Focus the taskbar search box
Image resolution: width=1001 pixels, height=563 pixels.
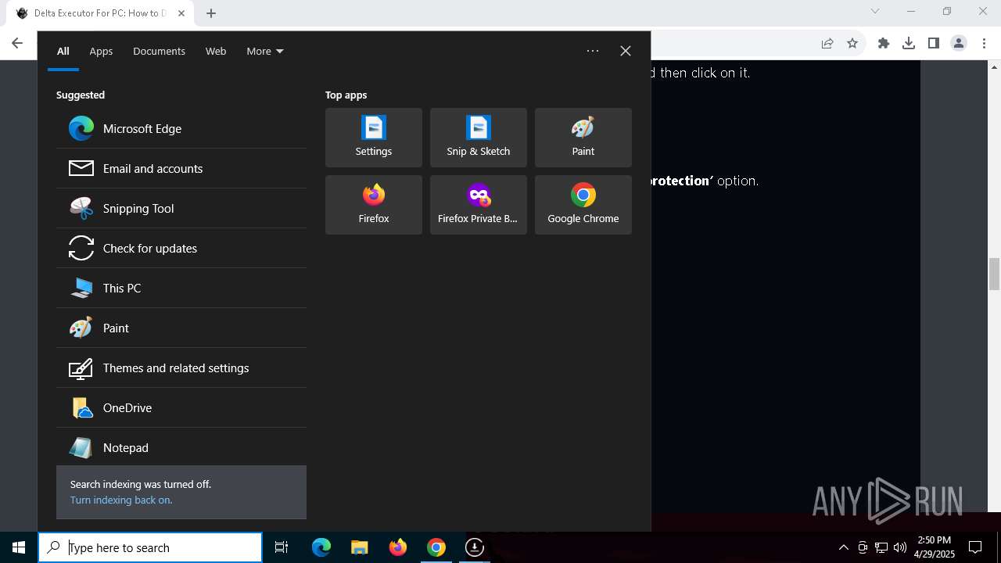[150, 547]
